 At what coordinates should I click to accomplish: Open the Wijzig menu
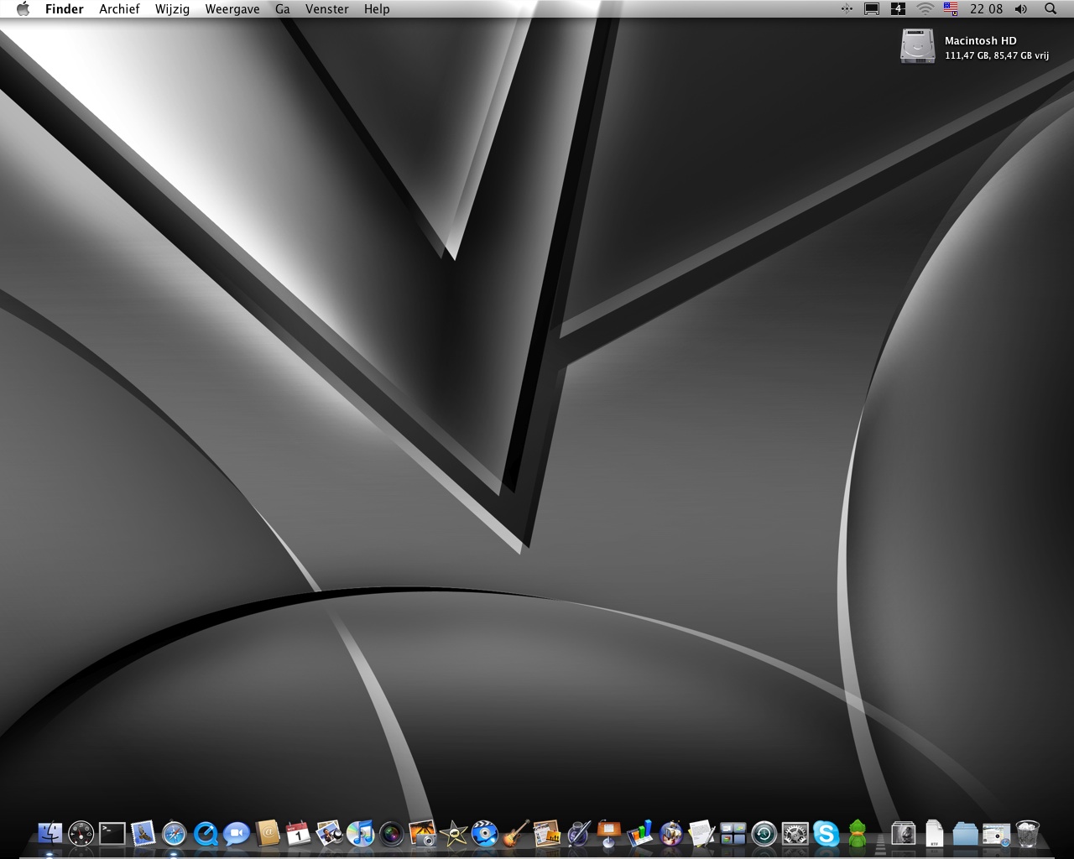(x=172, y=9)
